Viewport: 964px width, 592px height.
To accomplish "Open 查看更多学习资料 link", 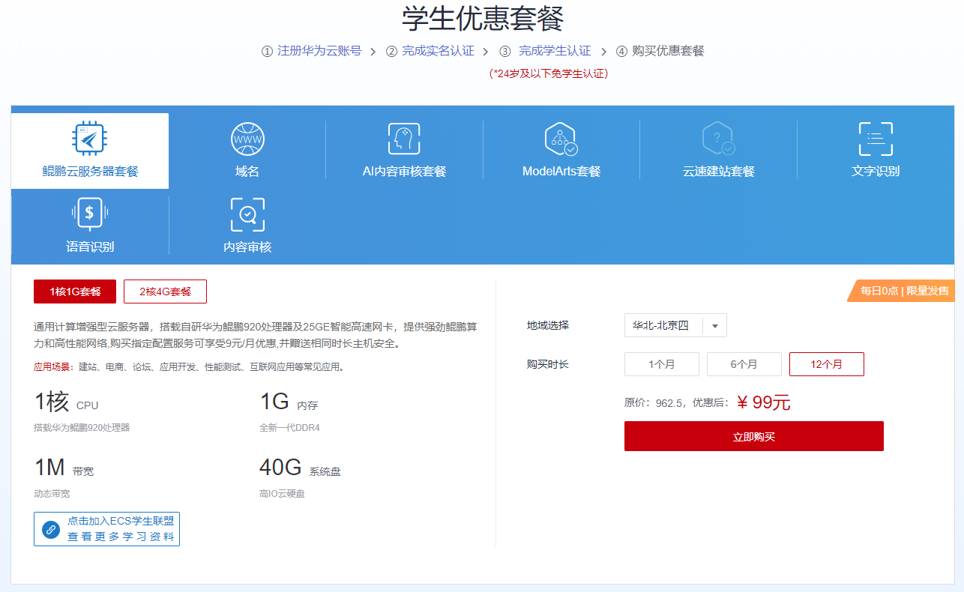I will pos(121,537).
